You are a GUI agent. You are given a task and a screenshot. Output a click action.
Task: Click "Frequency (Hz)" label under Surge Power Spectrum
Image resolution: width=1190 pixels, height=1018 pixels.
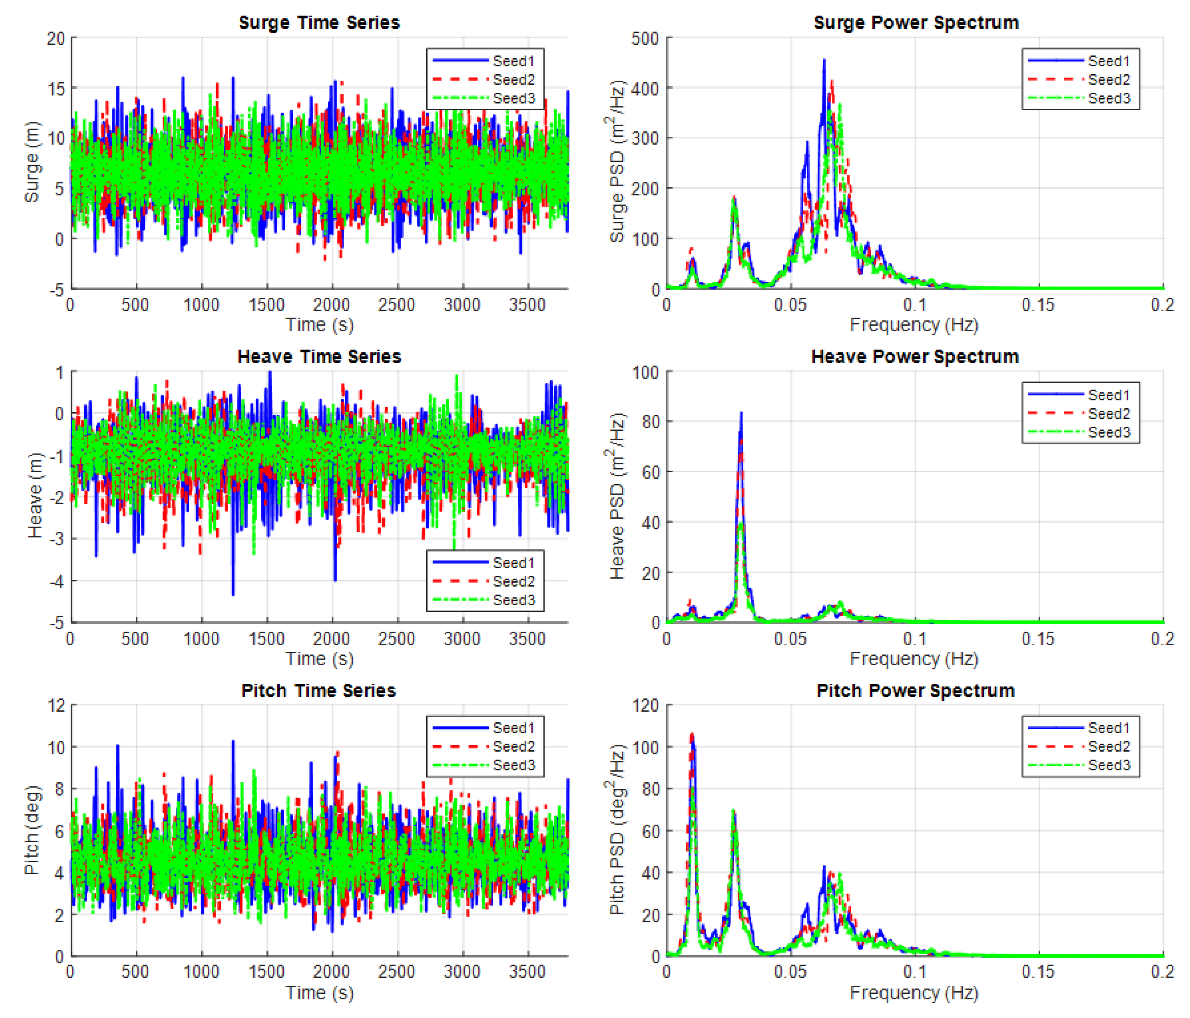(x=914, y=325)
